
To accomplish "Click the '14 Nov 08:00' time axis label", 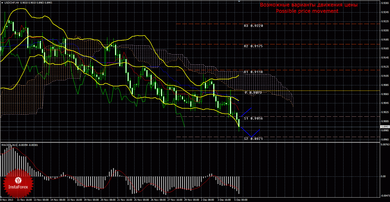I will click(x=58, y=200).
